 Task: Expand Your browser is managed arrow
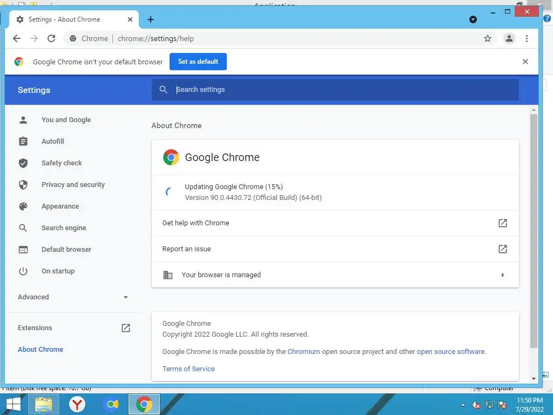tap(503, 275)
